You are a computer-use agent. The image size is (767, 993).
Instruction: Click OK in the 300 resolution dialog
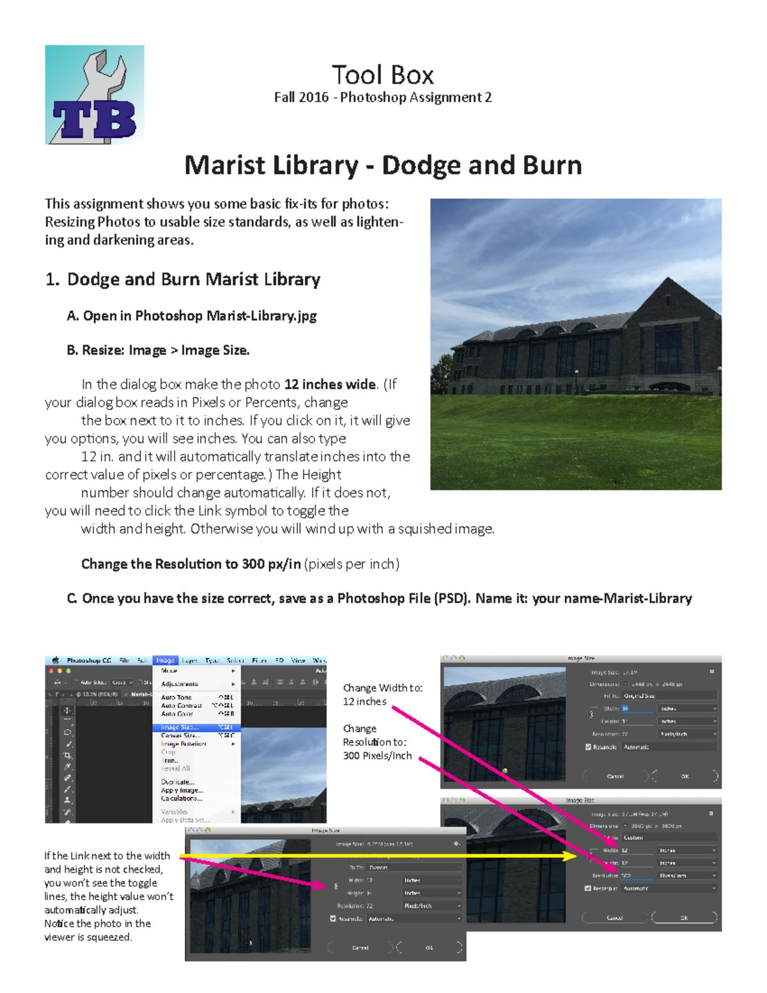coord(685,918)
